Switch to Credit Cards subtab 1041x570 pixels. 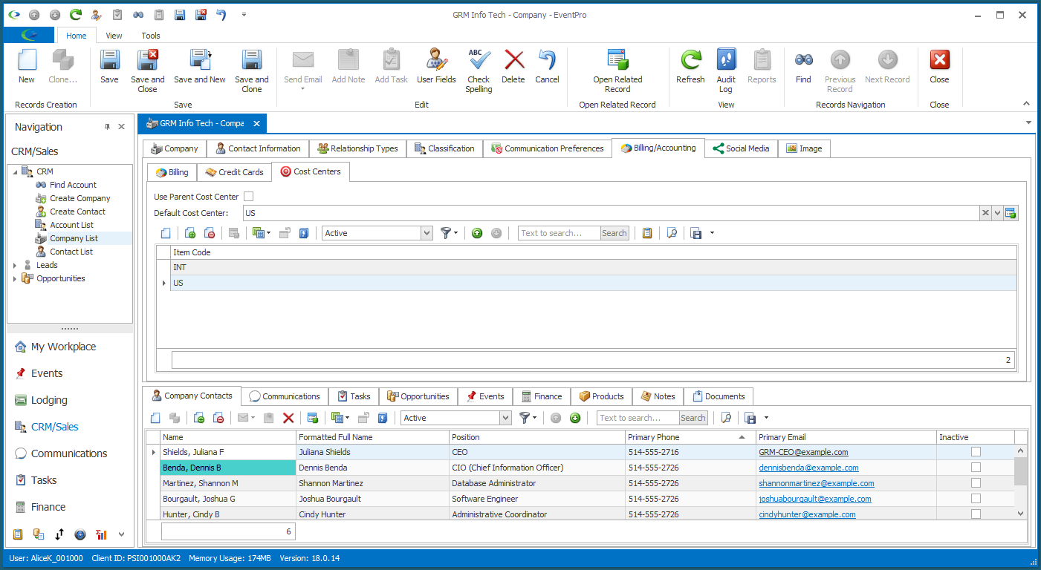(234, 172)
